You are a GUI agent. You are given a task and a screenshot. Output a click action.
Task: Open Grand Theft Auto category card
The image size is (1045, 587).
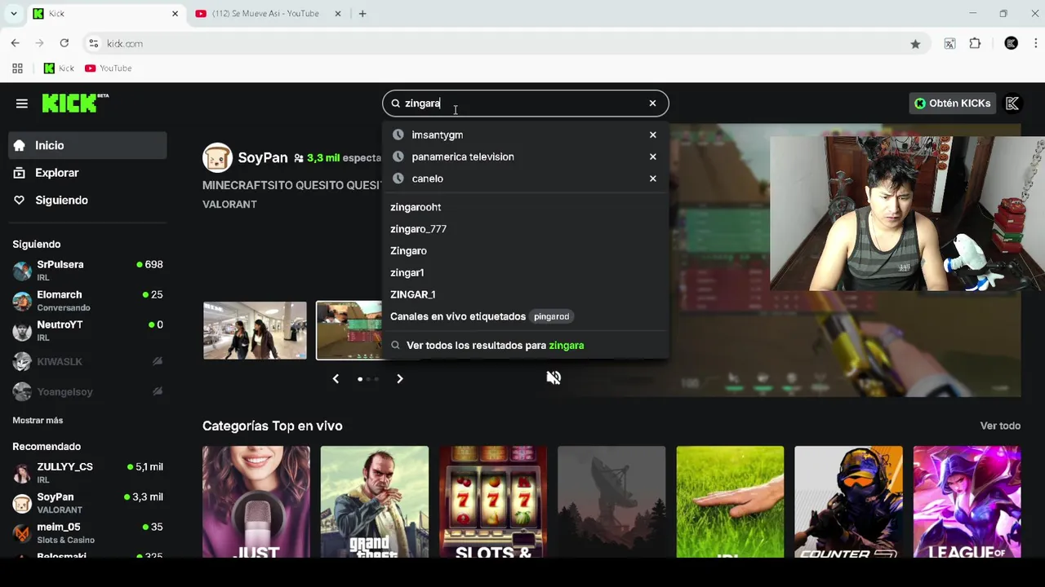(x=375, y=501)
